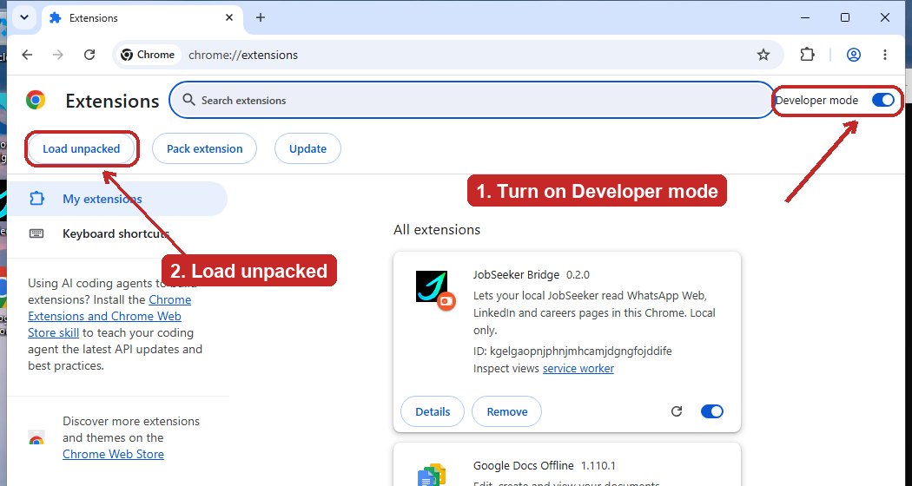
Task: Select My extensions in sidebar
Action: pos(116,199)
